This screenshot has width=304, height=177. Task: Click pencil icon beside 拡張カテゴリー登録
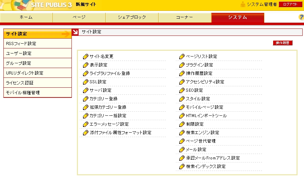(x=86, y=107)
